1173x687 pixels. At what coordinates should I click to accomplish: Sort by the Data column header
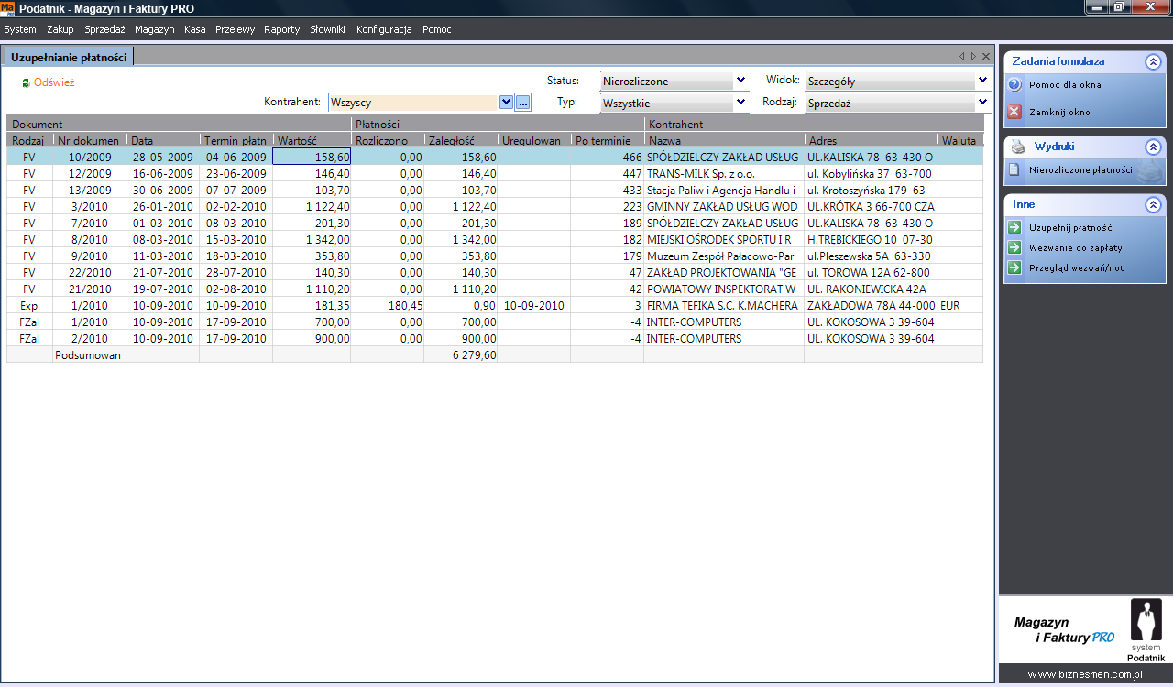click(x=162, y=141)
